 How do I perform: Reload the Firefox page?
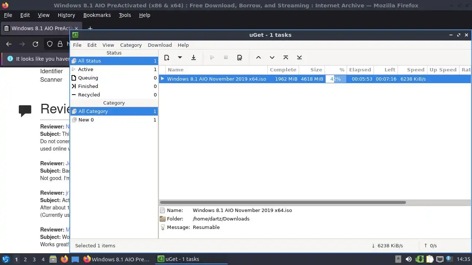click(35, 44)
